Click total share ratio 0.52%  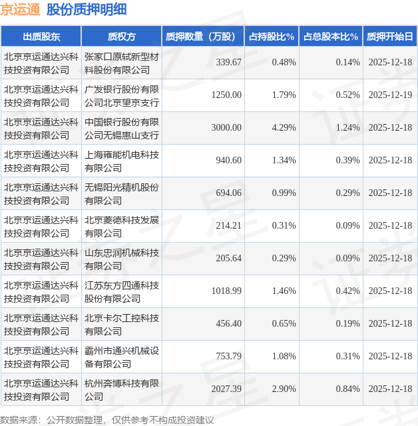347,95
